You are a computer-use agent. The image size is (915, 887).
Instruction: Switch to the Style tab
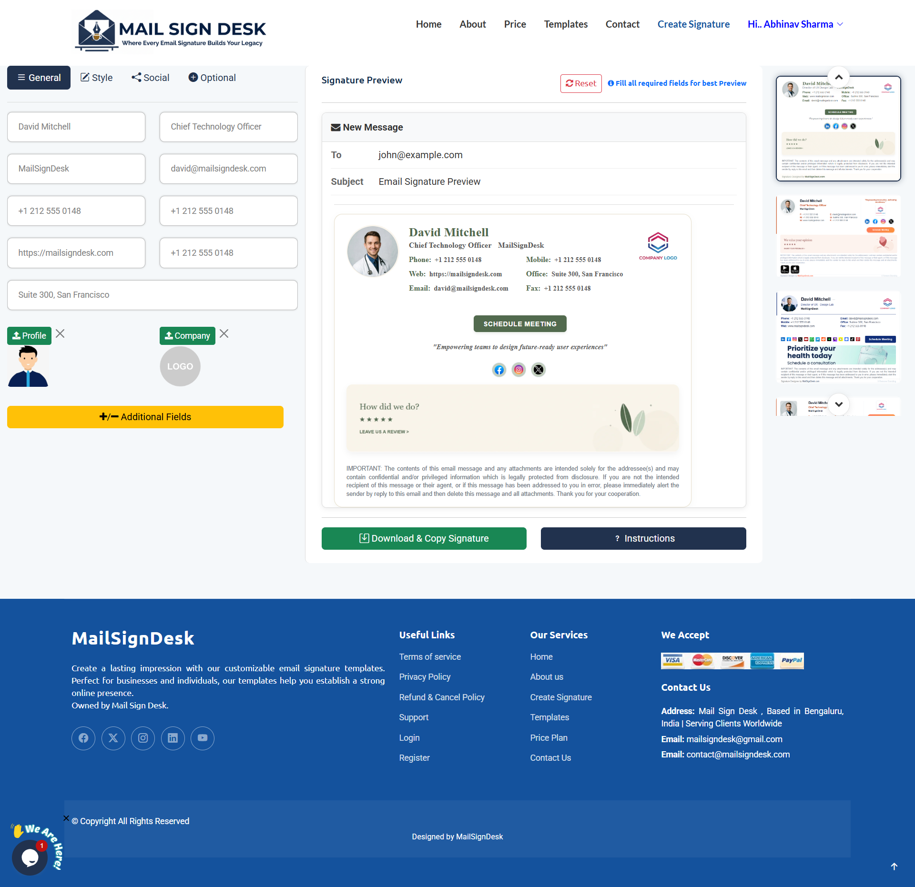click(x=96, y=78)
